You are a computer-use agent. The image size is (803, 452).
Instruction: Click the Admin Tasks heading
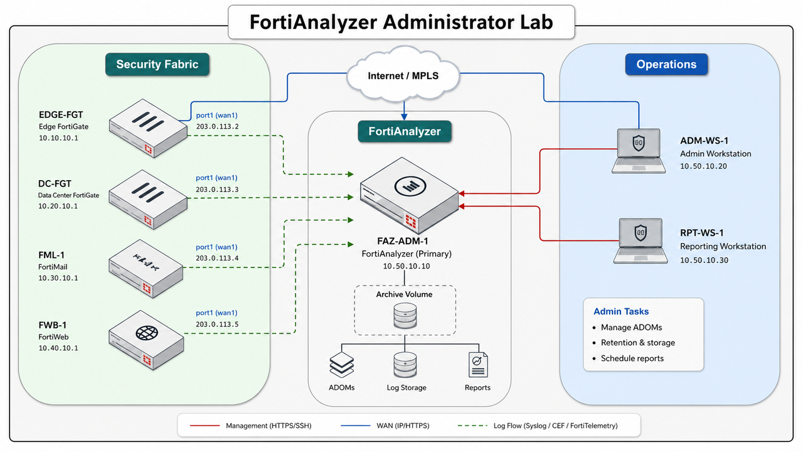[621, 311]
